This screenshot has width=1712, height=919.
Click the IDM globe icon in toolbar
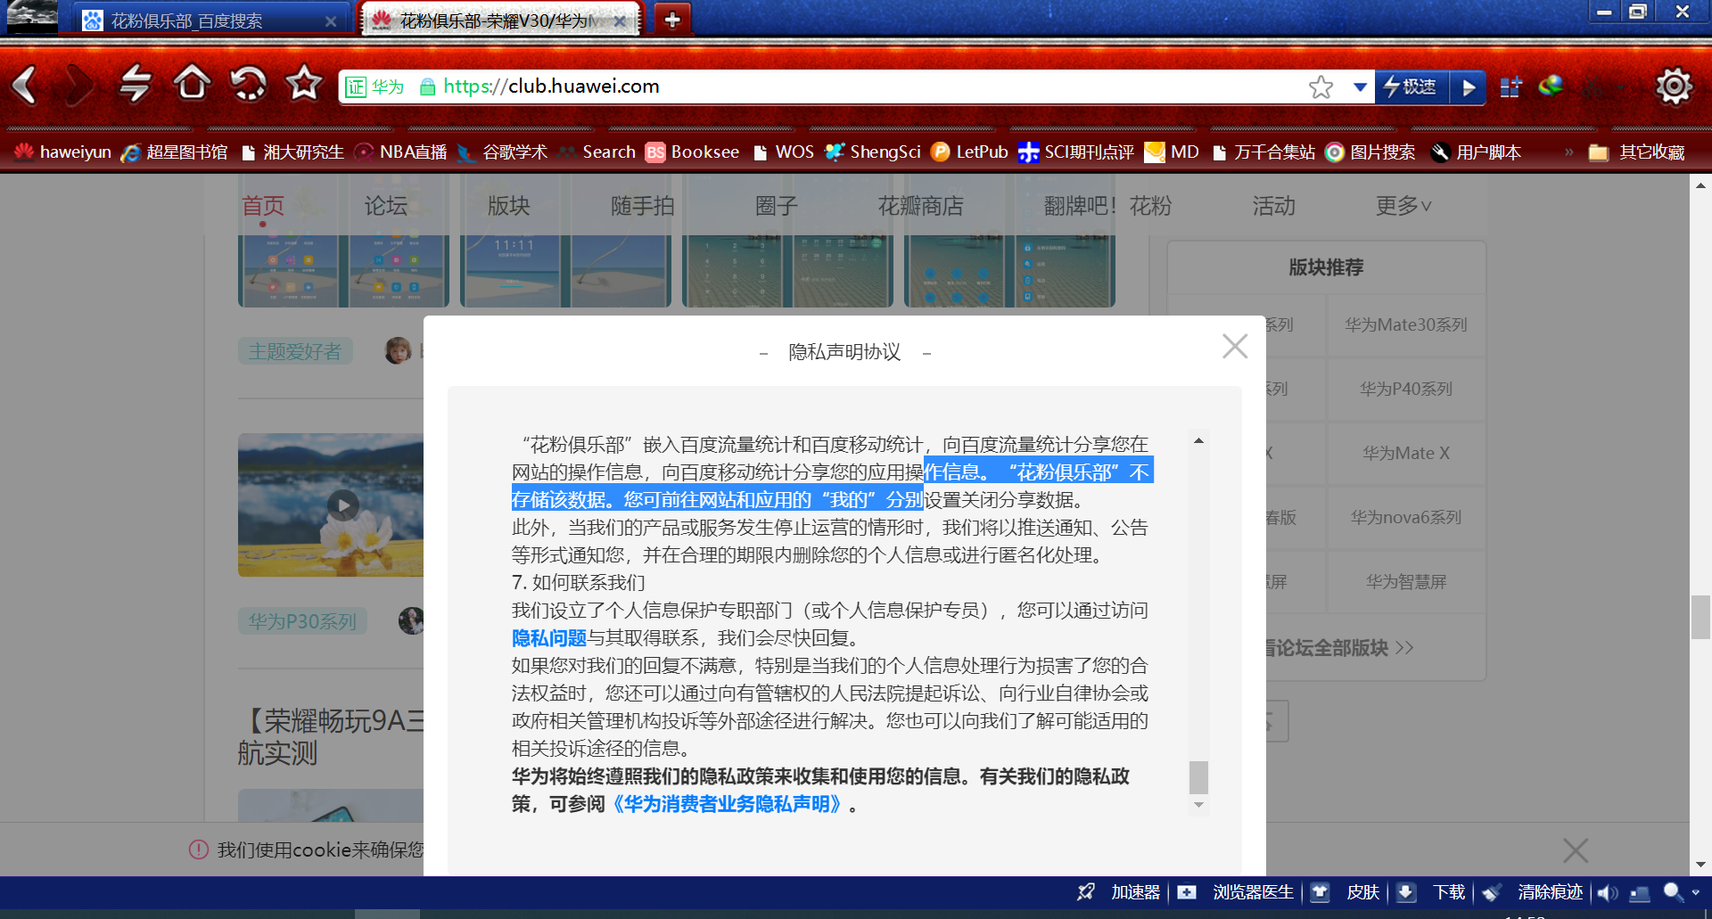point(1550,86)
